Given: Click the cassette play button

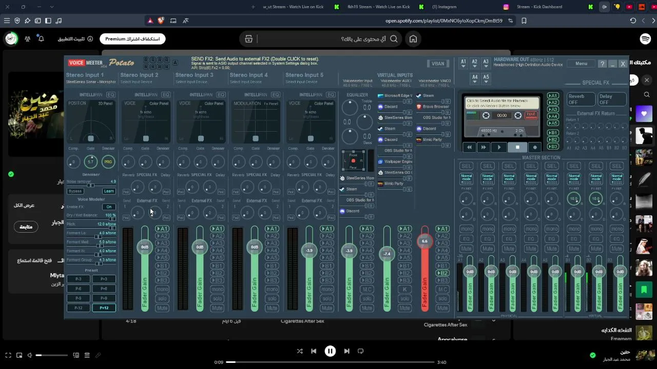Looking at the screenshot, I should pyautogui.click(x=499, y=147).
